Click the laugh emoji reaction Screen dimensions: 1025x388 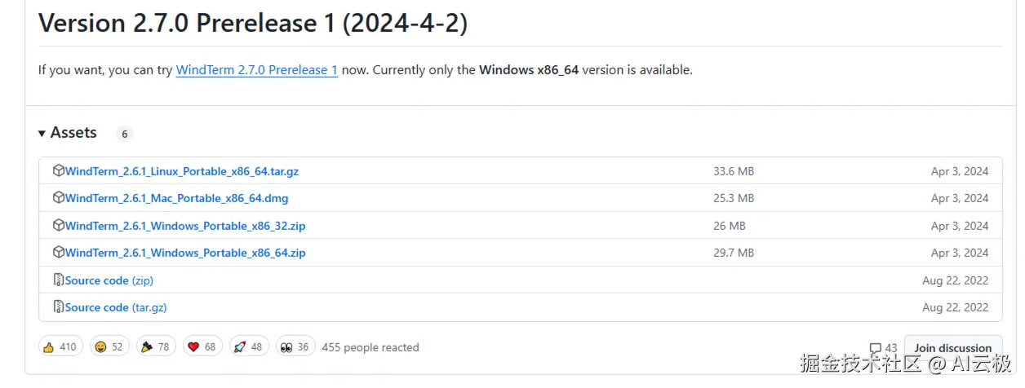(x=108, y=347)
